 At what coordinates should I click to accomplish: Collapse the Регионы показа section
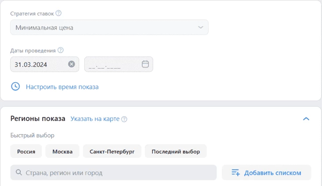click(x=306, y=119)
